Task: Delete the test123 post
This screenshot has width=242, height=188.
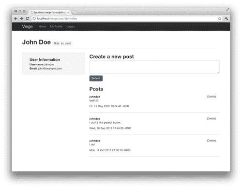Action: point(212,97)
